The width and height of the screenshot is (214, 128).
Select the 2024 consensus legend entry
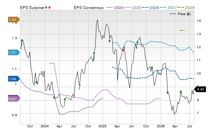(x=115, y=8)
